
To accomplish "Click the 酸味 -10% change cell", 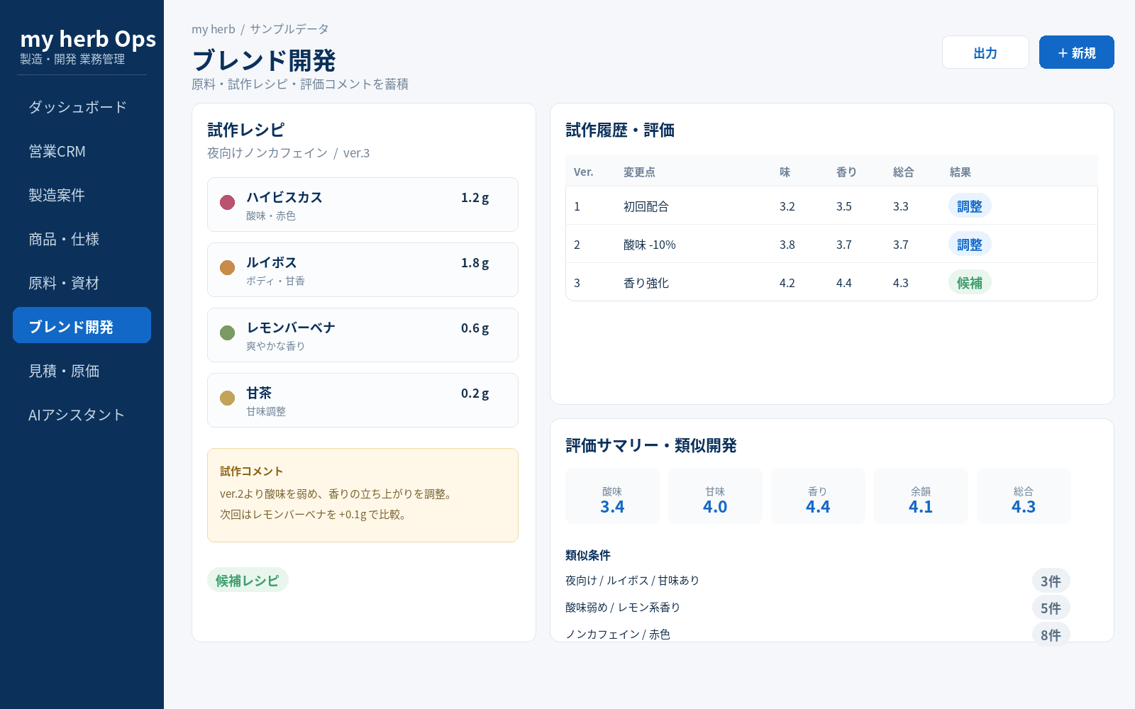I will (650, 245).
